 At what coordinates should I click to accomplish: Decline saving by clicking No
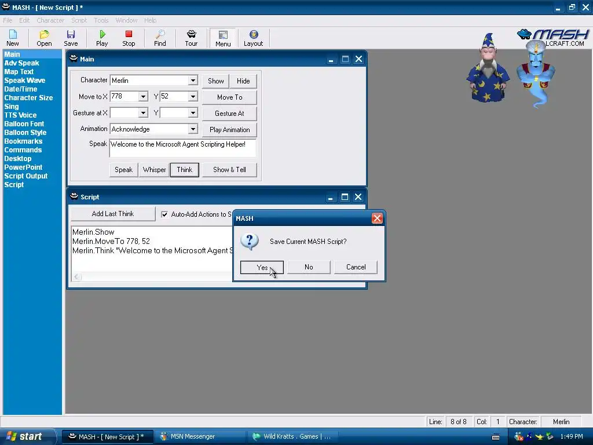[x=309, y=267]
